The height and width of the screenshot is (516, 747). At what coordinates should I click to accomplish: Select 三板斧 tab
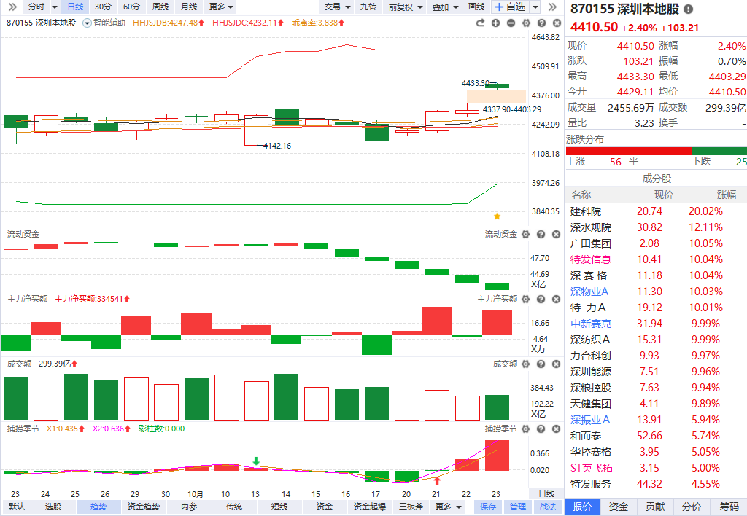[411, 507]
